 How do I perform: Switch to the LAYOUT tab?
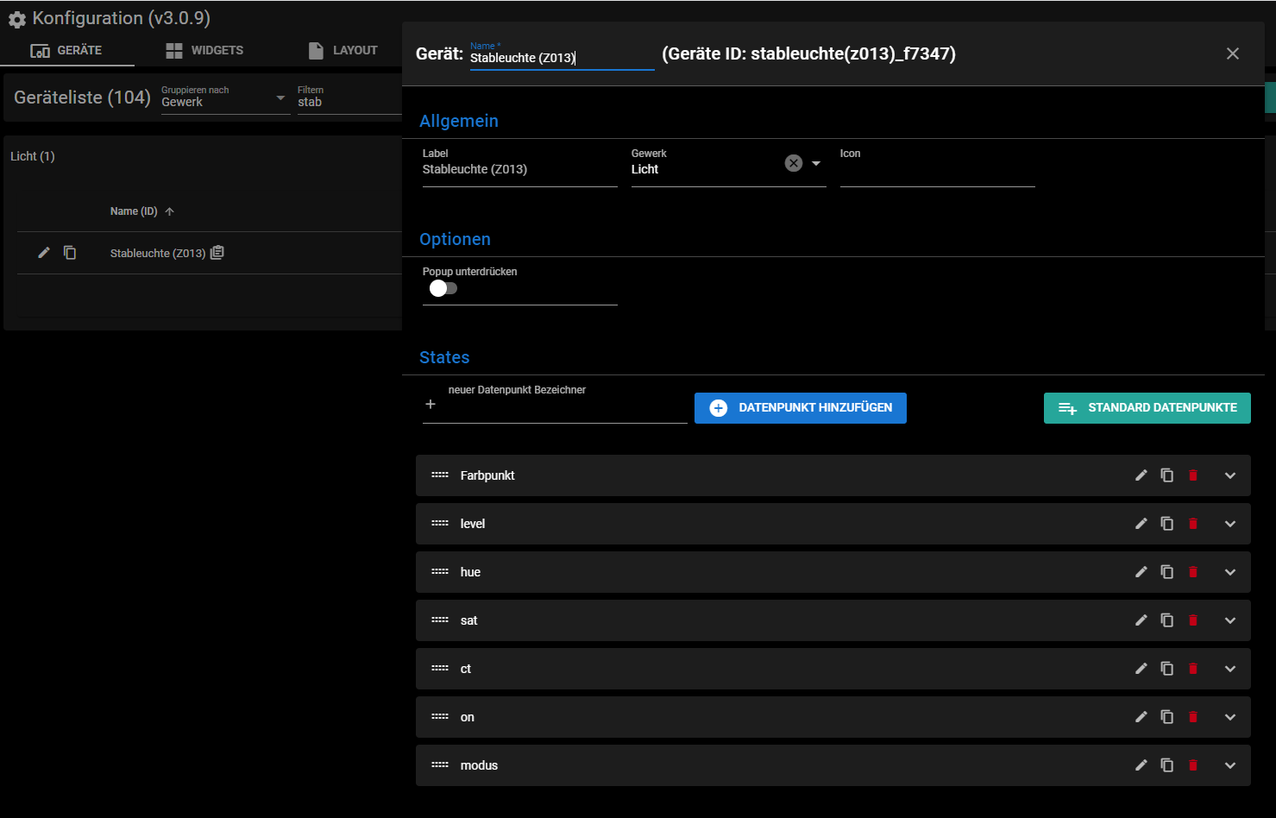[343, 50]
